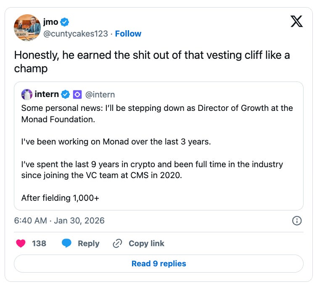Follow the @cuntycakes123 account

point(128,34)
